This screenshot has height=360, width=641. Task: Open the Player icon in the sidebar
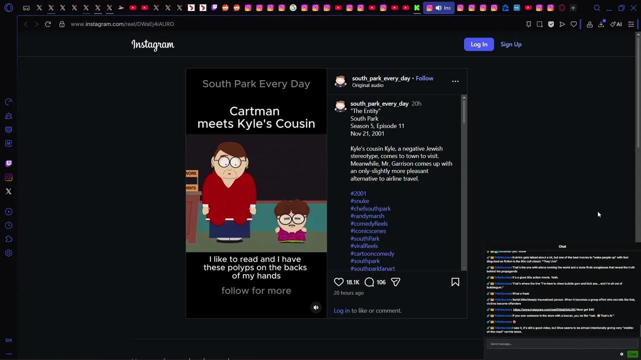[9, 211]
